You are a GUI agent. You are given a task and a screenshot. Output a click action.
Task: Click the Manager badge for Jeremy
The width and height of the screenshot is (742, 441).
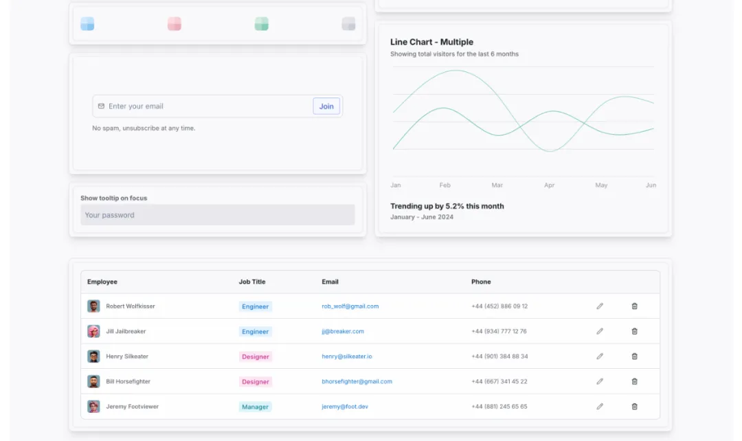pos(255,407)
